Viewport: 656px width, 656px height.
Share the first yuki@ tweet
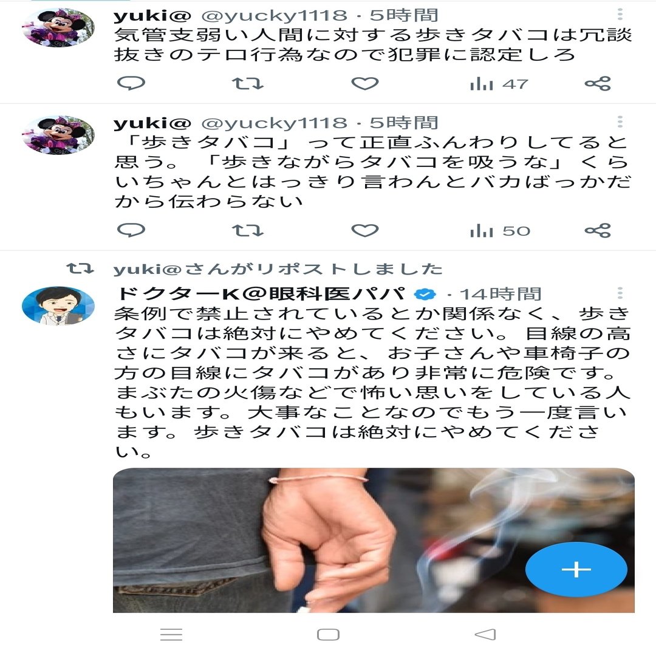[x=598, y=84]
